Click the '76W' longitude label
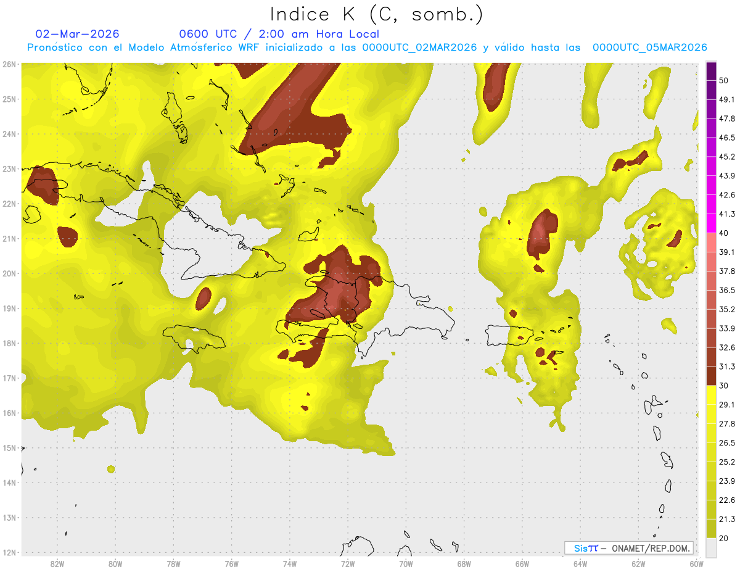The width and height of the screenshot is (740, 572). (231, 563)
